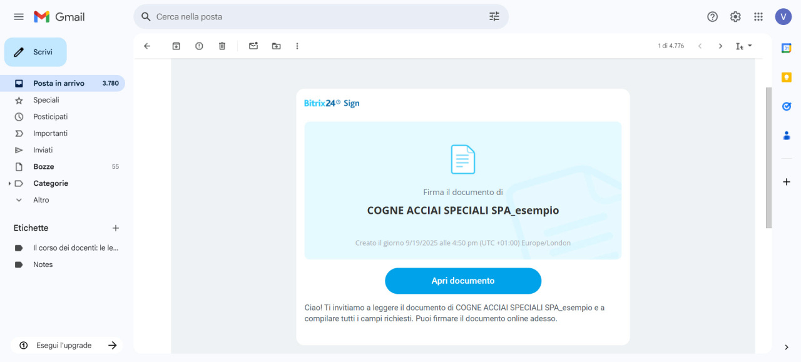Open the Inviati folder
Image resolution: width=801 pixels, height=362 pixels.
[43, 150]
